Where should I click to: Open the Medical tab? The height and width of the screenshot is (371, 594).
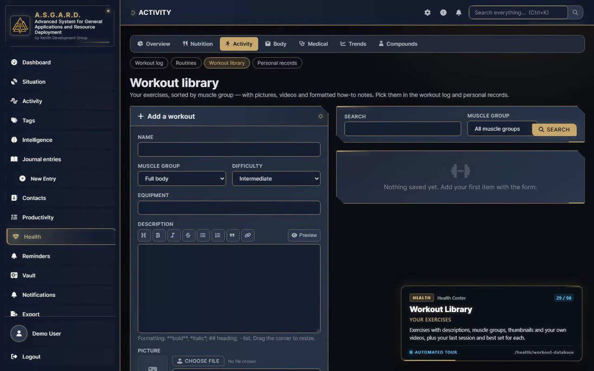tap(314, 44)
